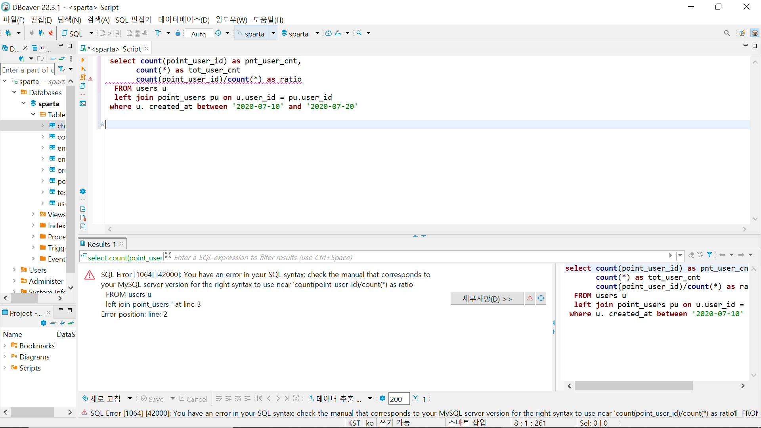Open the active database sparta selector
Screen dimensions: 761x428
[295, 34]
